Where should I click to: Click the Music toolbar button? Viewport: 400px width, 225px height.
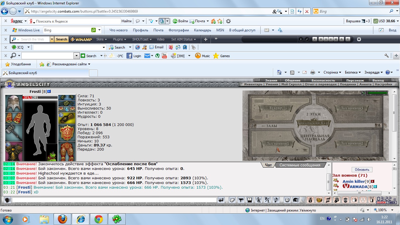202,56
